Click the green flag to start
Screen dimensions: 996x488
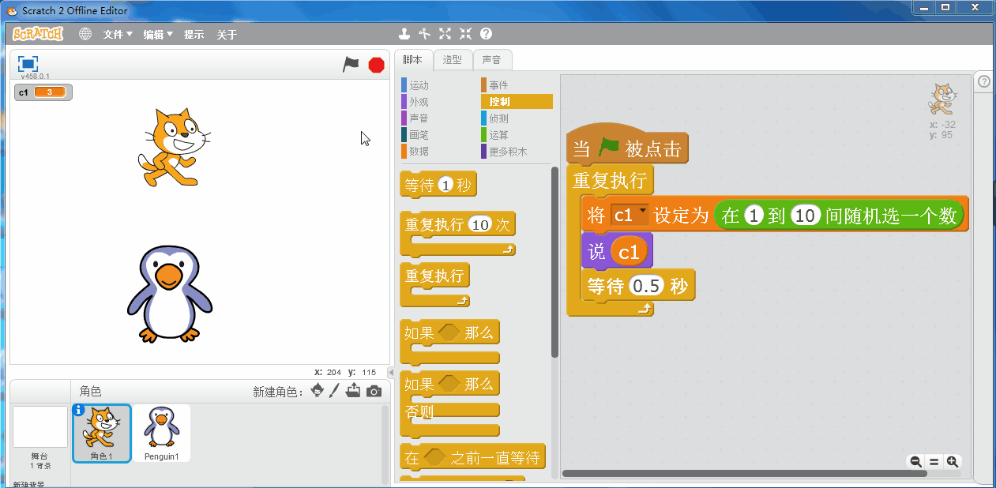click(x=351, y=65)
